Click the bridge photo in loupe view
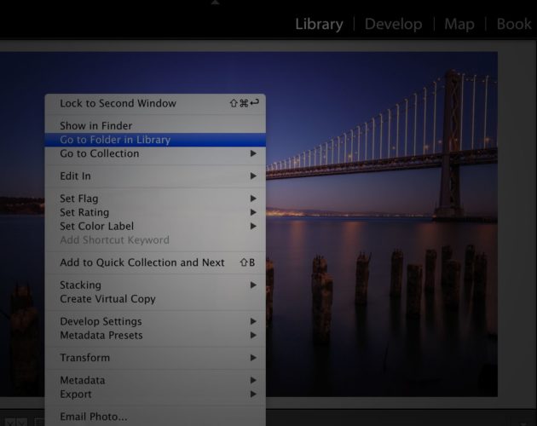The height and width of the screenshot is (426, 537). [380, 224]
